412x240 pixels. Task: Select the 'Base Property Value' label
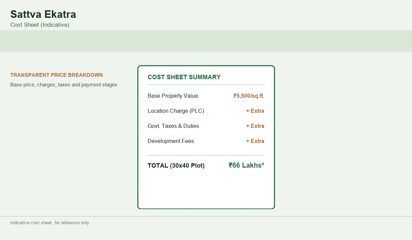point(173,96)
